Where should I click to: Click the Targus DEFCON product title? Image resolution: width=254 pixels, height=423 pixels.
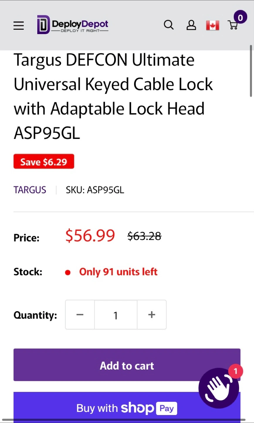(113, 96)
